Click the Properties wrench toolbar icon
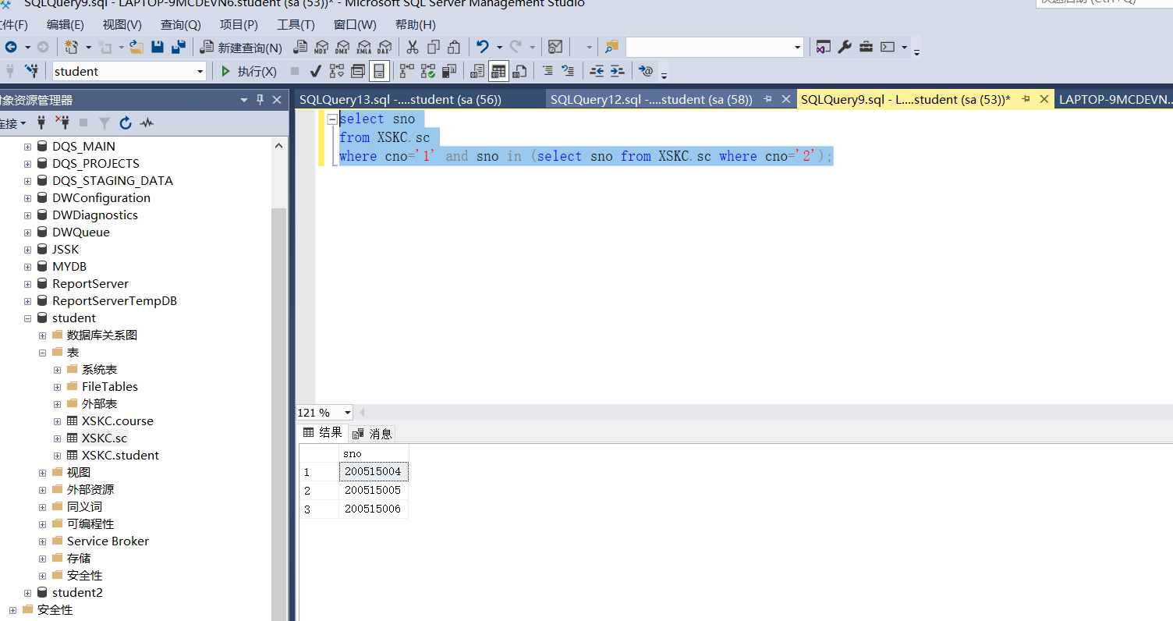The height and width of the screenshot is (621, 1173). [x=845, y=47]
